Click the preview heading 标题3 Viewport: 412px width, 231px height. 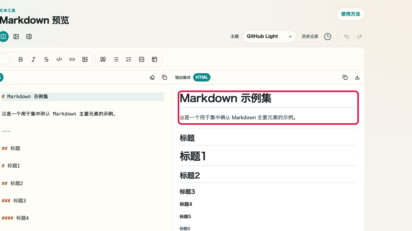point(187,192)
